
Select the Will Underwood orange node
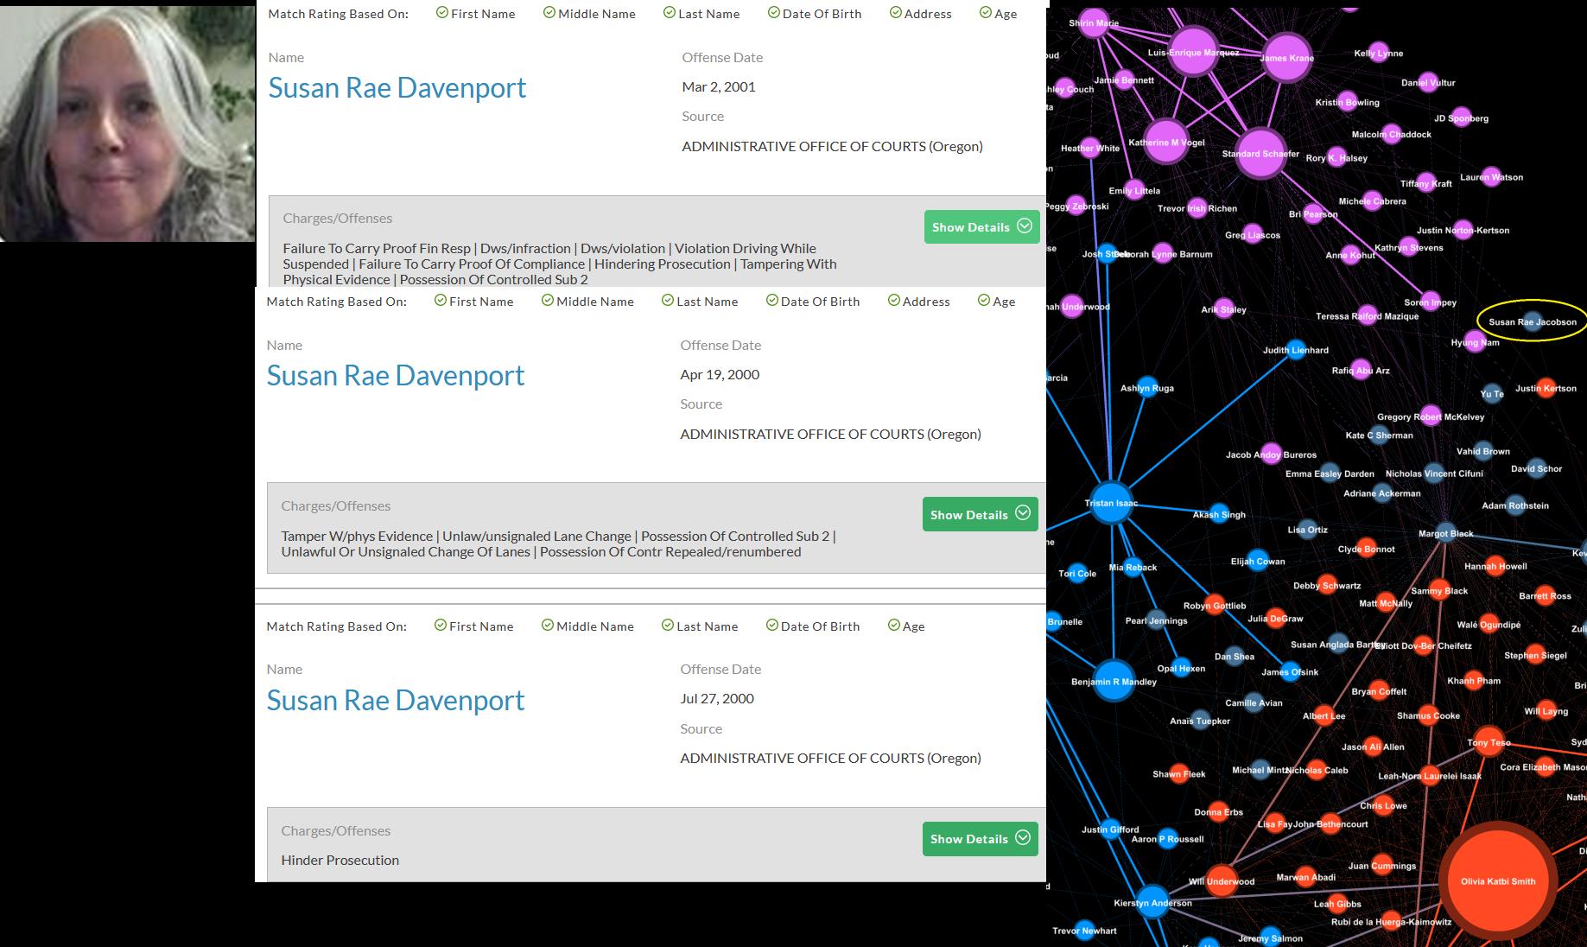coord(1221,881)
